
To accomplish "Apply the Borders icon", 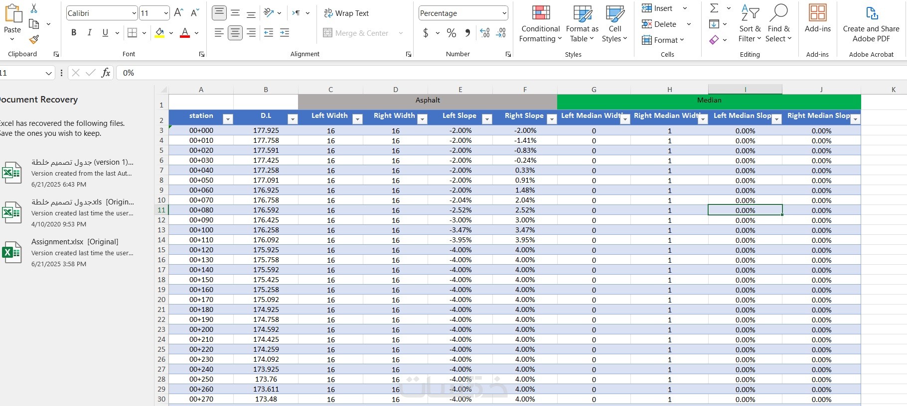I will pyautogui.click(x=132, y=33).
